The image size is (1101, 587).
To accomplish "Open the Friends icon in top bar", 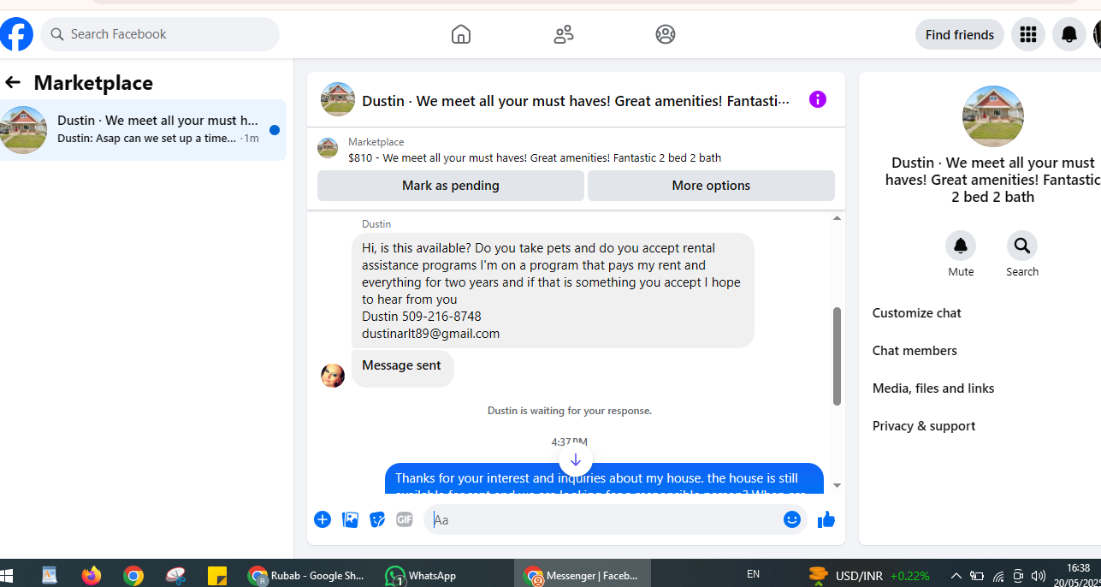I will [x=563, y=34].
